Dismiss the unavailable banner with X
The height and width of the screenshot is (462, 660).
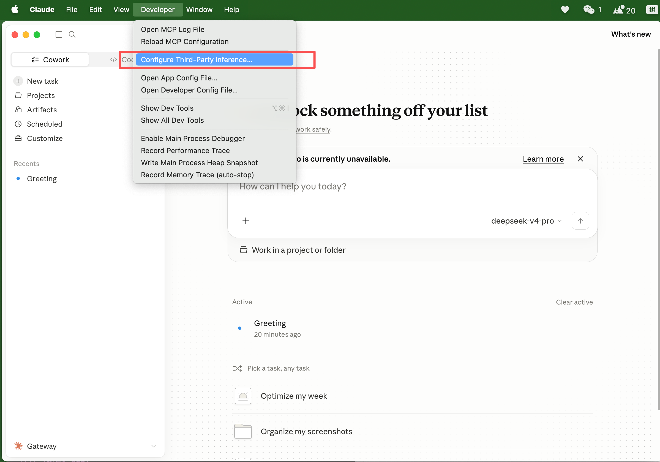click(x=580, y=159)
